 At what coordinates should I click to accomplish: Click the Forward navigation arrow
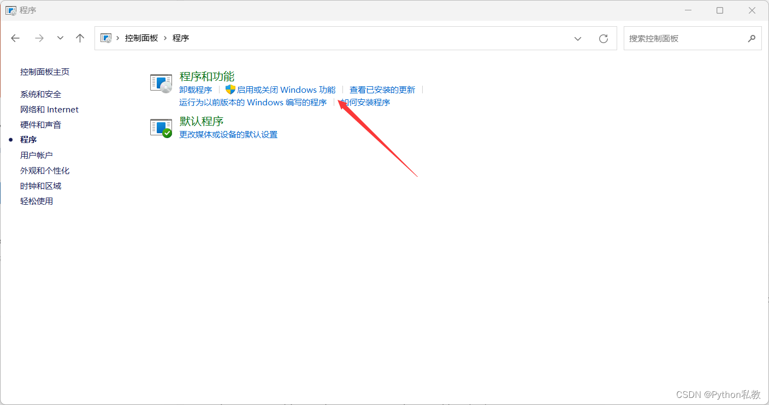[39, 38]
